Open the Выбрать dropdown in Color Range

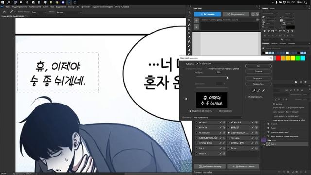[213, 64]
